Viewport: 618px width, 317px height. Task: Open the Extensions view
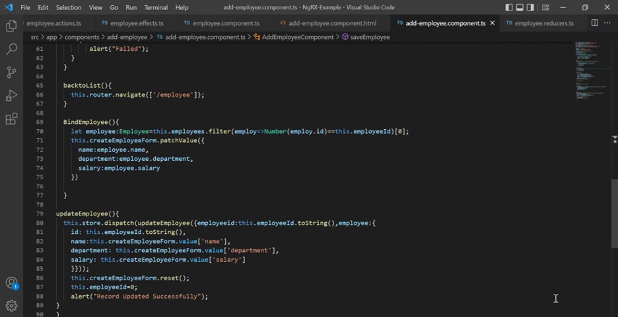(x=11, y=119)
